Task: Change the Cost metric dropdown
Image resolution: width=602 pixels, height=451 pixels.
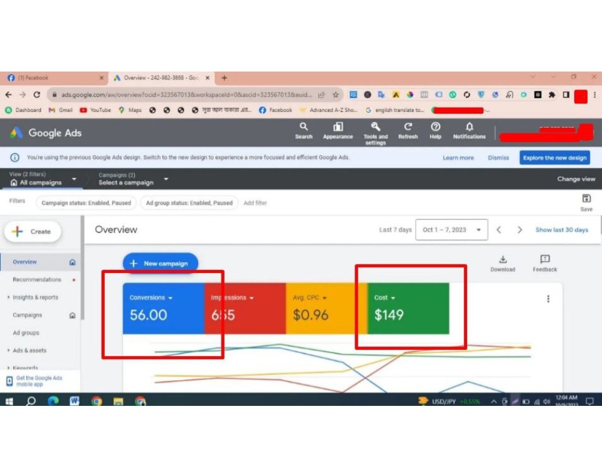Action: point(385,298)
